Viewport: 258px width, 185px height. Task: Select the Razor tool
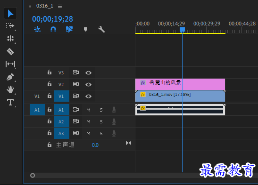coord(10,51)
